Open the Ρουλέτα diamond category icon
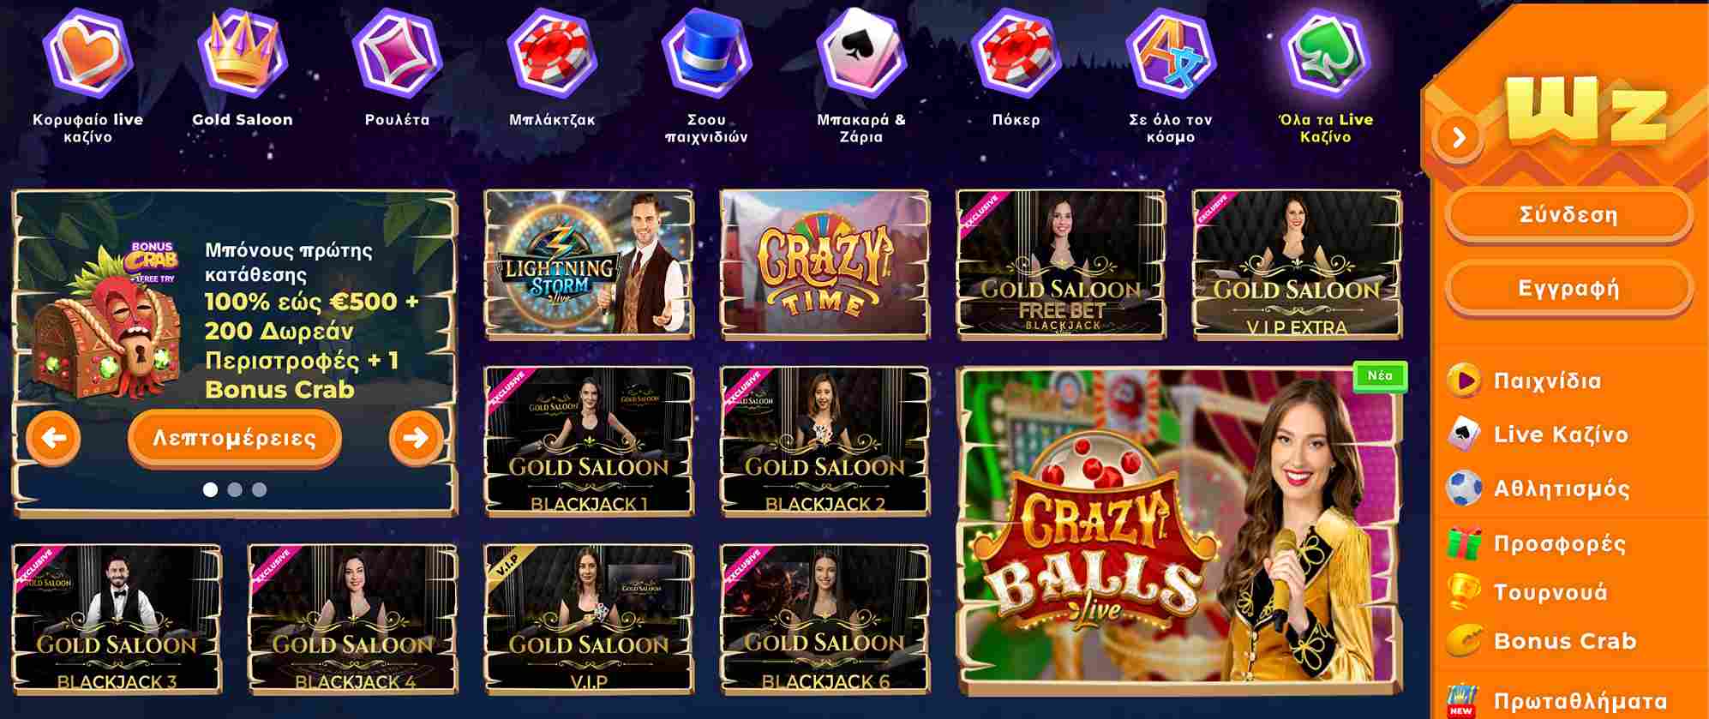 click(398, 51)
